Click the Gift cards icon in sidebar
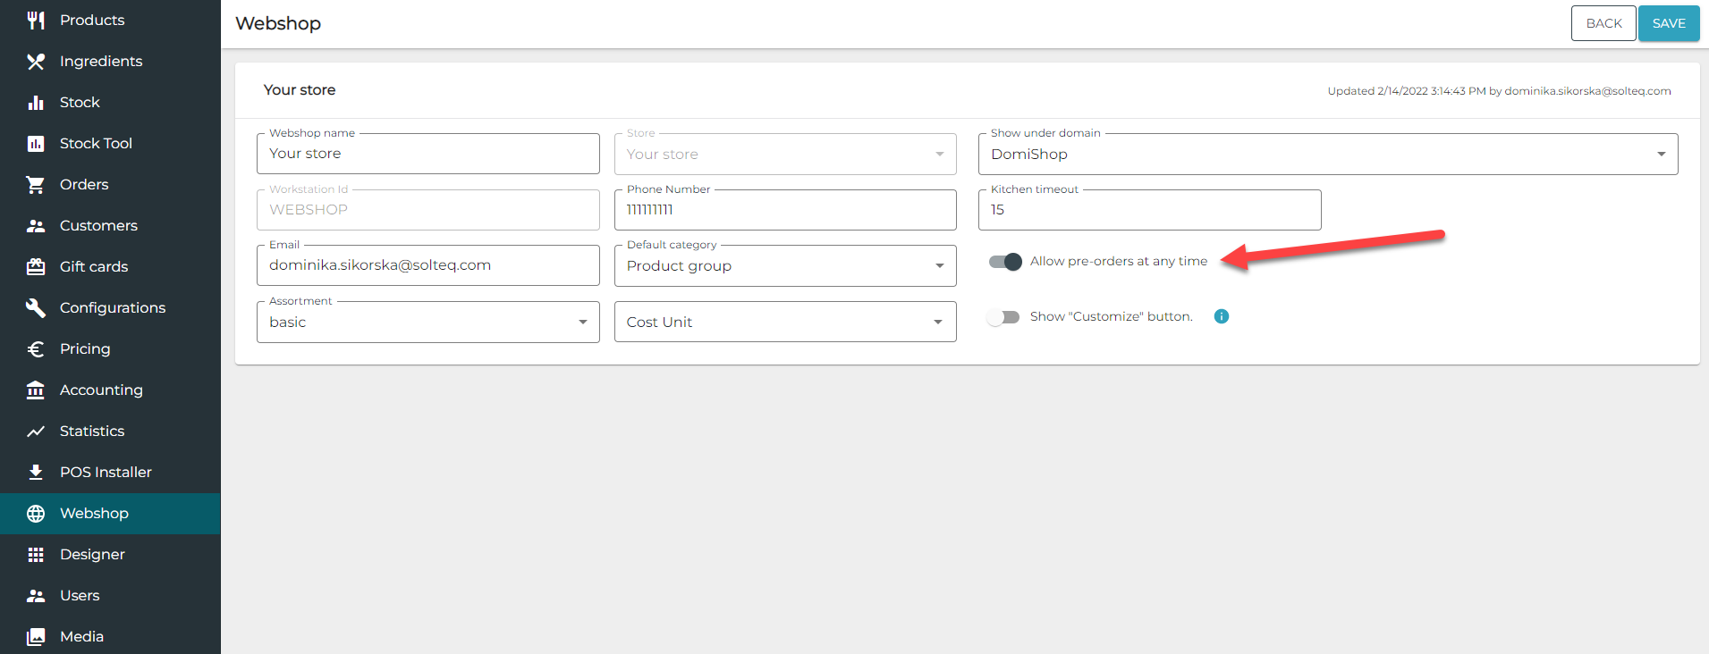Image resolution: width=1709 pixels, height=654 pixels. tap(36, 267)
